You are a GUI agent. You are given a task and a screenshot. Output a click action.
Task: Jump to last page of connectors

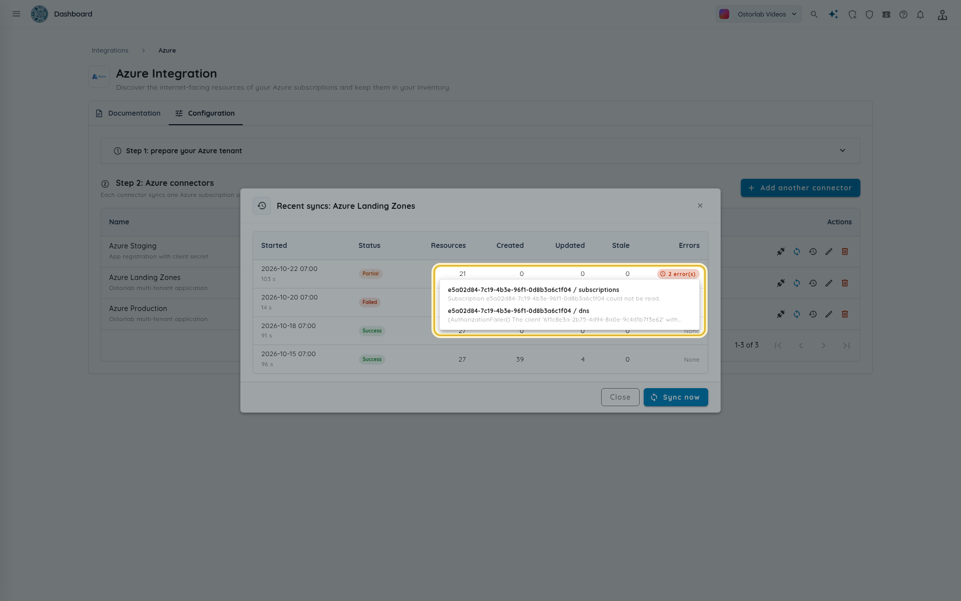[x=846, y=346]
